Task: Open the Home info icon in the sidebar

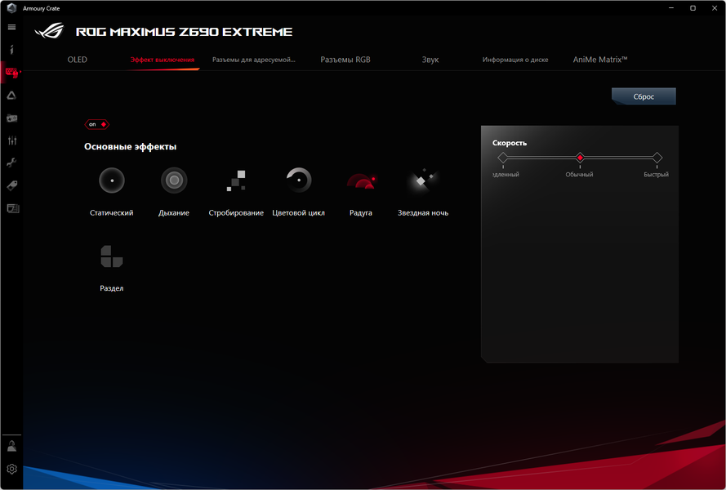Action: click(11, 49)
